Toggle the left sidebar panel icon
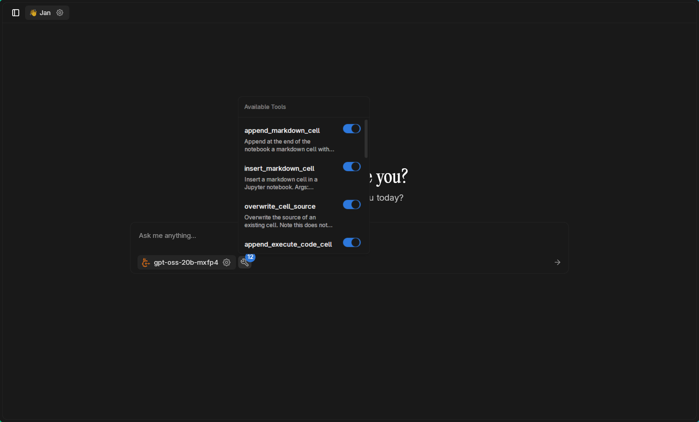This screenshot has width=699, height=422. click(x=15, y=13)
